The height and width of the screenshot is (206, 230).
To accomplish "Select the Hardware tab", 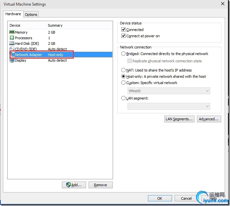I will (13, 14).
